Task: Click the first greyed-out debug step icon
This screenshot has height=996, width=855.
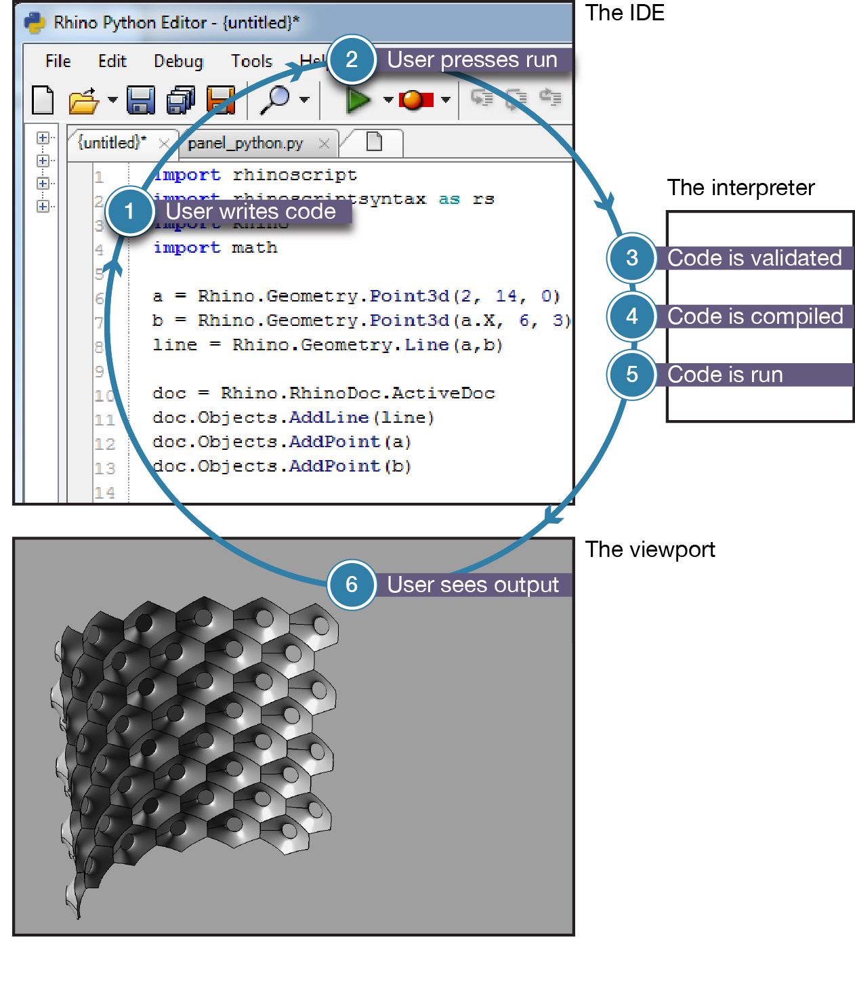Action: [x=482, y=98]
